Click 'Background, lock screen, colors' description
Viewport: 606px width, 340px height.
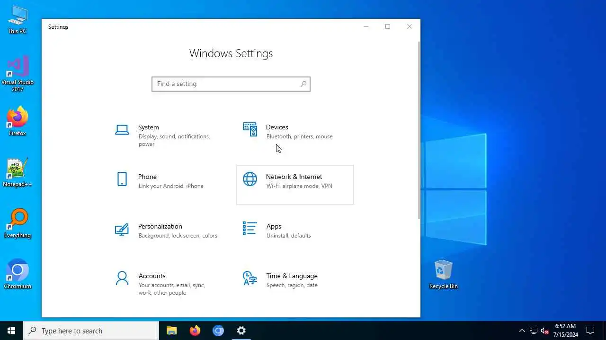tap(178, 236)
